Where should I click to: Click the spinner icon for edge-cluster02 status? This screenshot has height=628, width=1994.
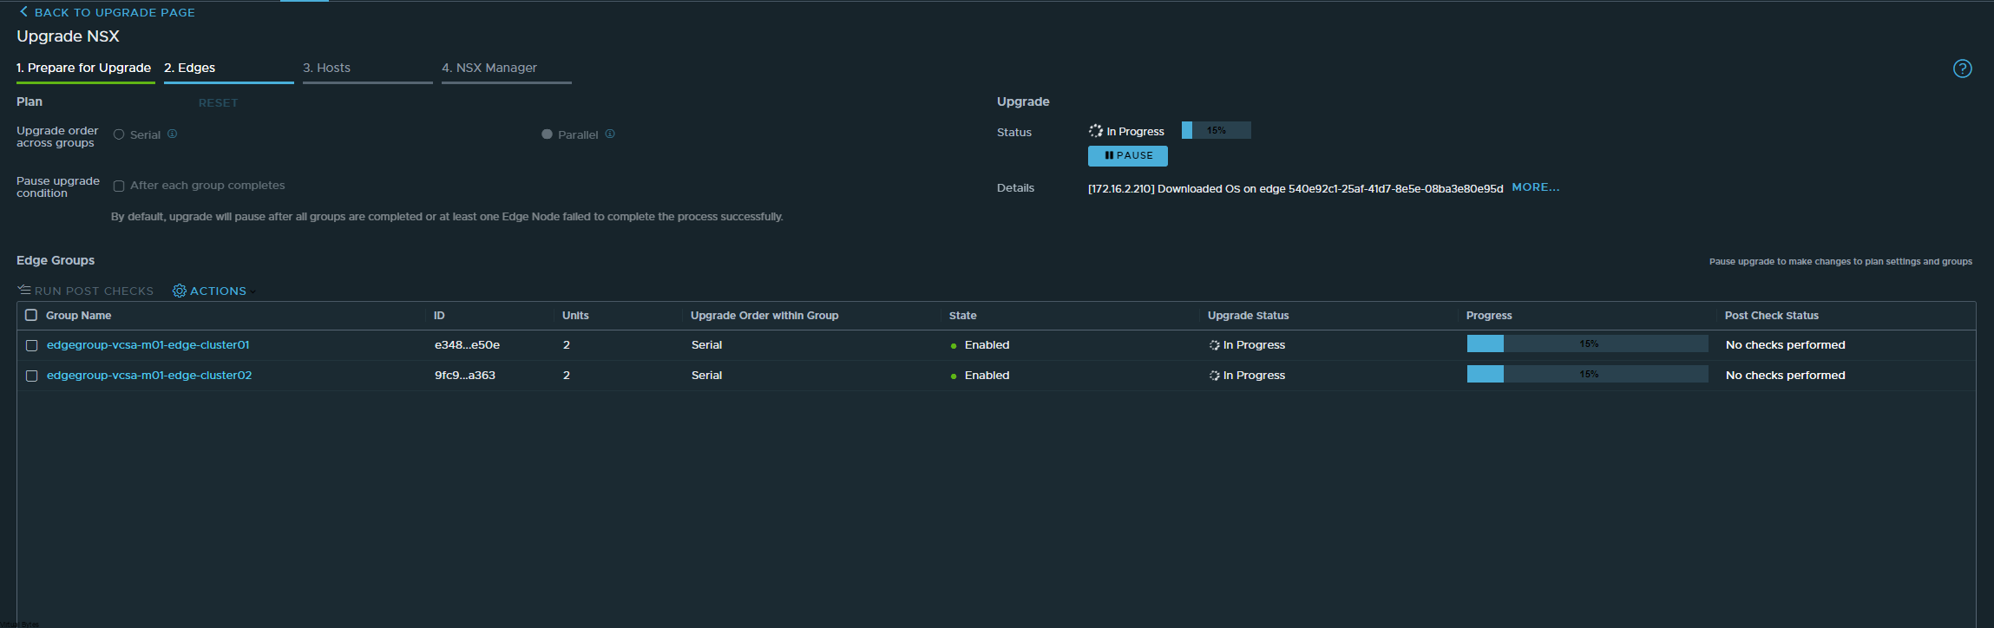1214,376
